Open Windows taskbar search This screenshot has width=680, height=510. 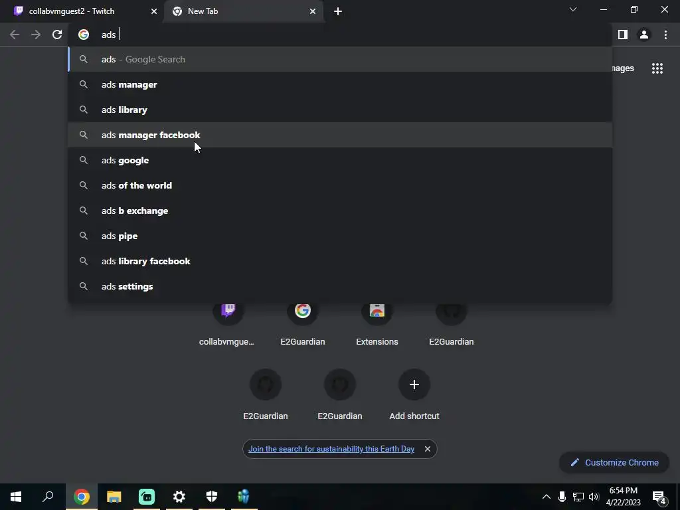pyautogui.click(x=48, y=497)
